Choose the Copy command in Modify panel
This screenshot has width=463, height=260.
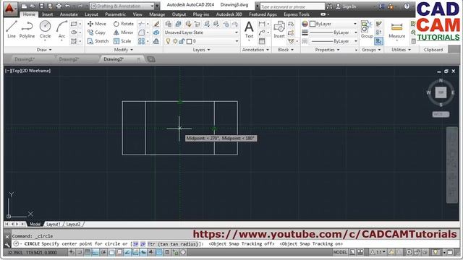(x=96, y=32)
